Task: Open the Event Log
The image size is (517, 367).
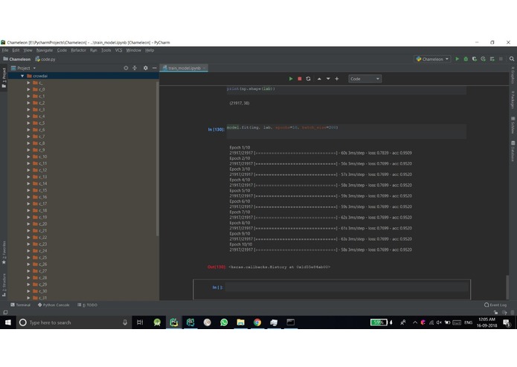Action: 495,305
